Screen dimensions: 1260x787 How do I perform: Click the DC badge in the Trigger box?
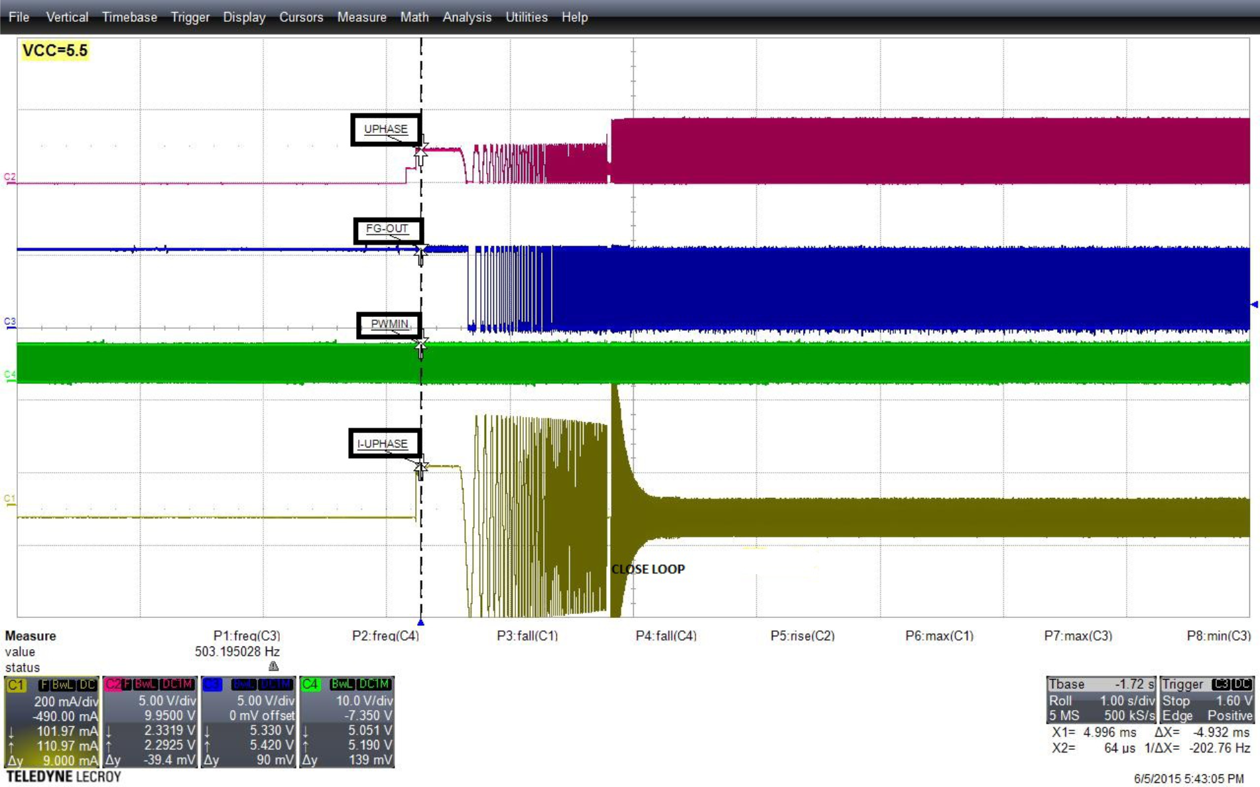point(1241,685)
